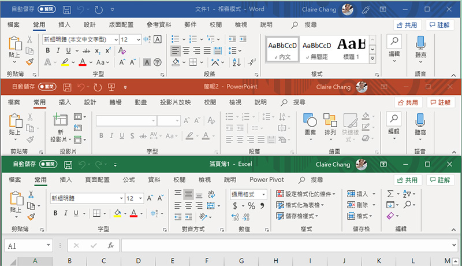Open Excel font size dropdown

point(140,198)
